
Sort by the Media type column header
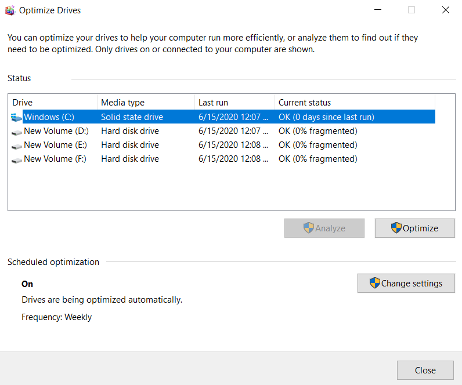146,103
